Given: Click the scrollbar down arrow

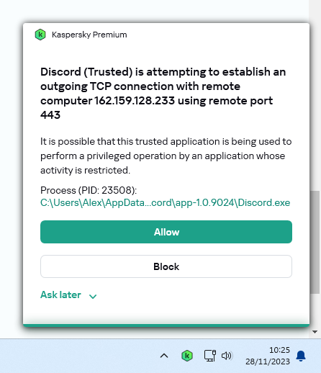Looking at the screenshot, I should click(315, 332).
